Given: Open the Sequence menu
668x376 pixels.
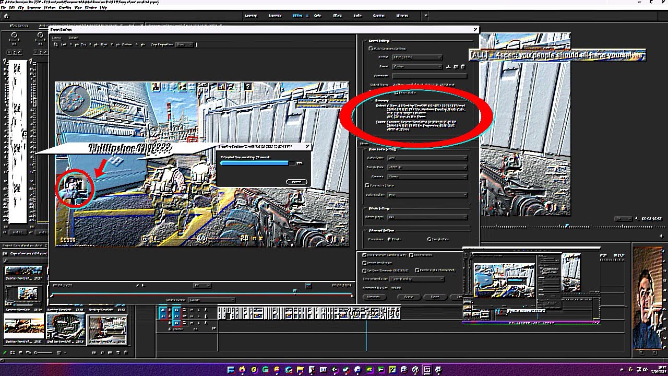Looking at the screenshot, I should [x=34, y=8].
